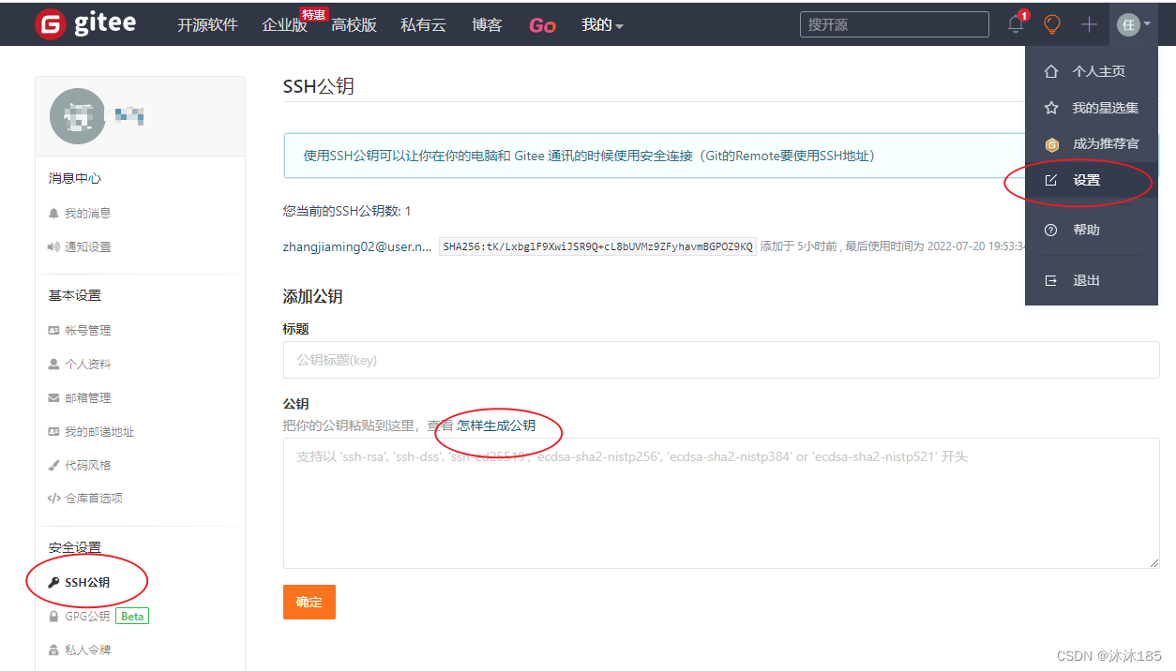
Task: Click the lightbulb suggestions icon
Action: 1051,24
